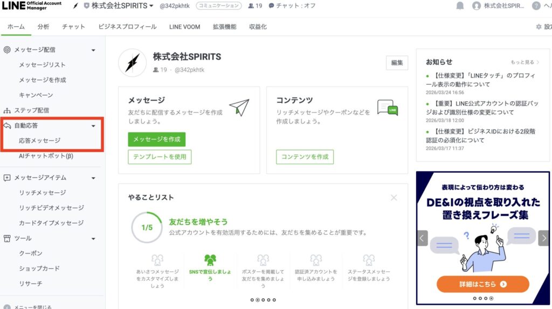Select first banner carousel dot

(474, 298)
